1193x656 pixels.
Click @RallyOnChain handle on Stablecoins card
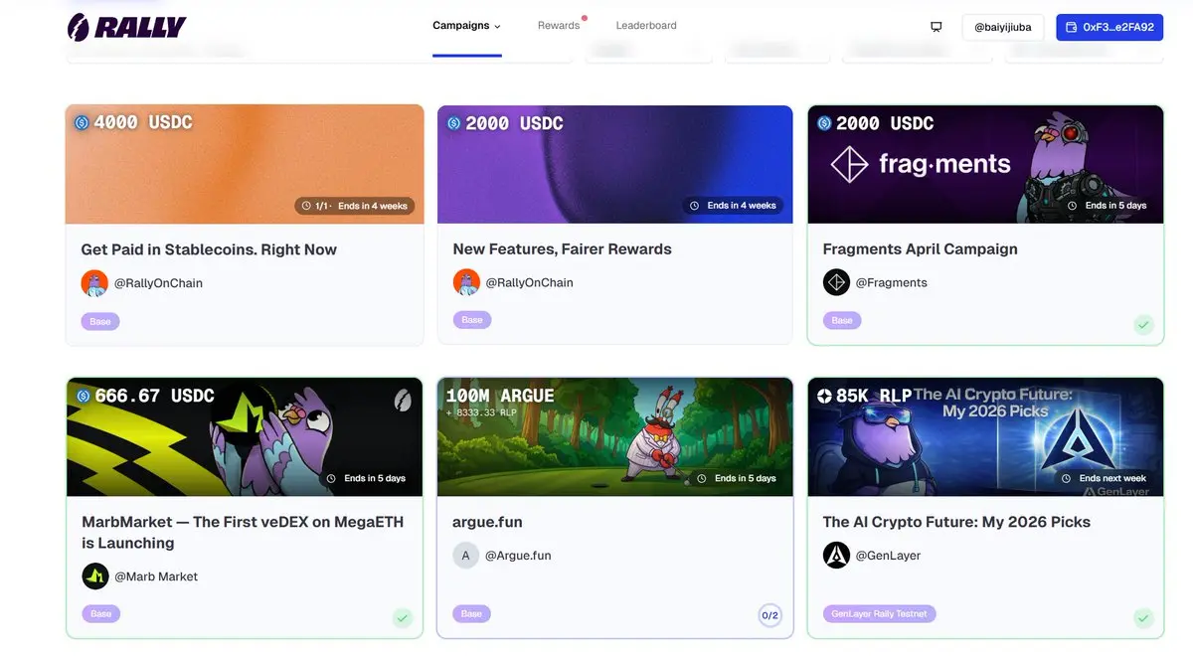point(158,283)
